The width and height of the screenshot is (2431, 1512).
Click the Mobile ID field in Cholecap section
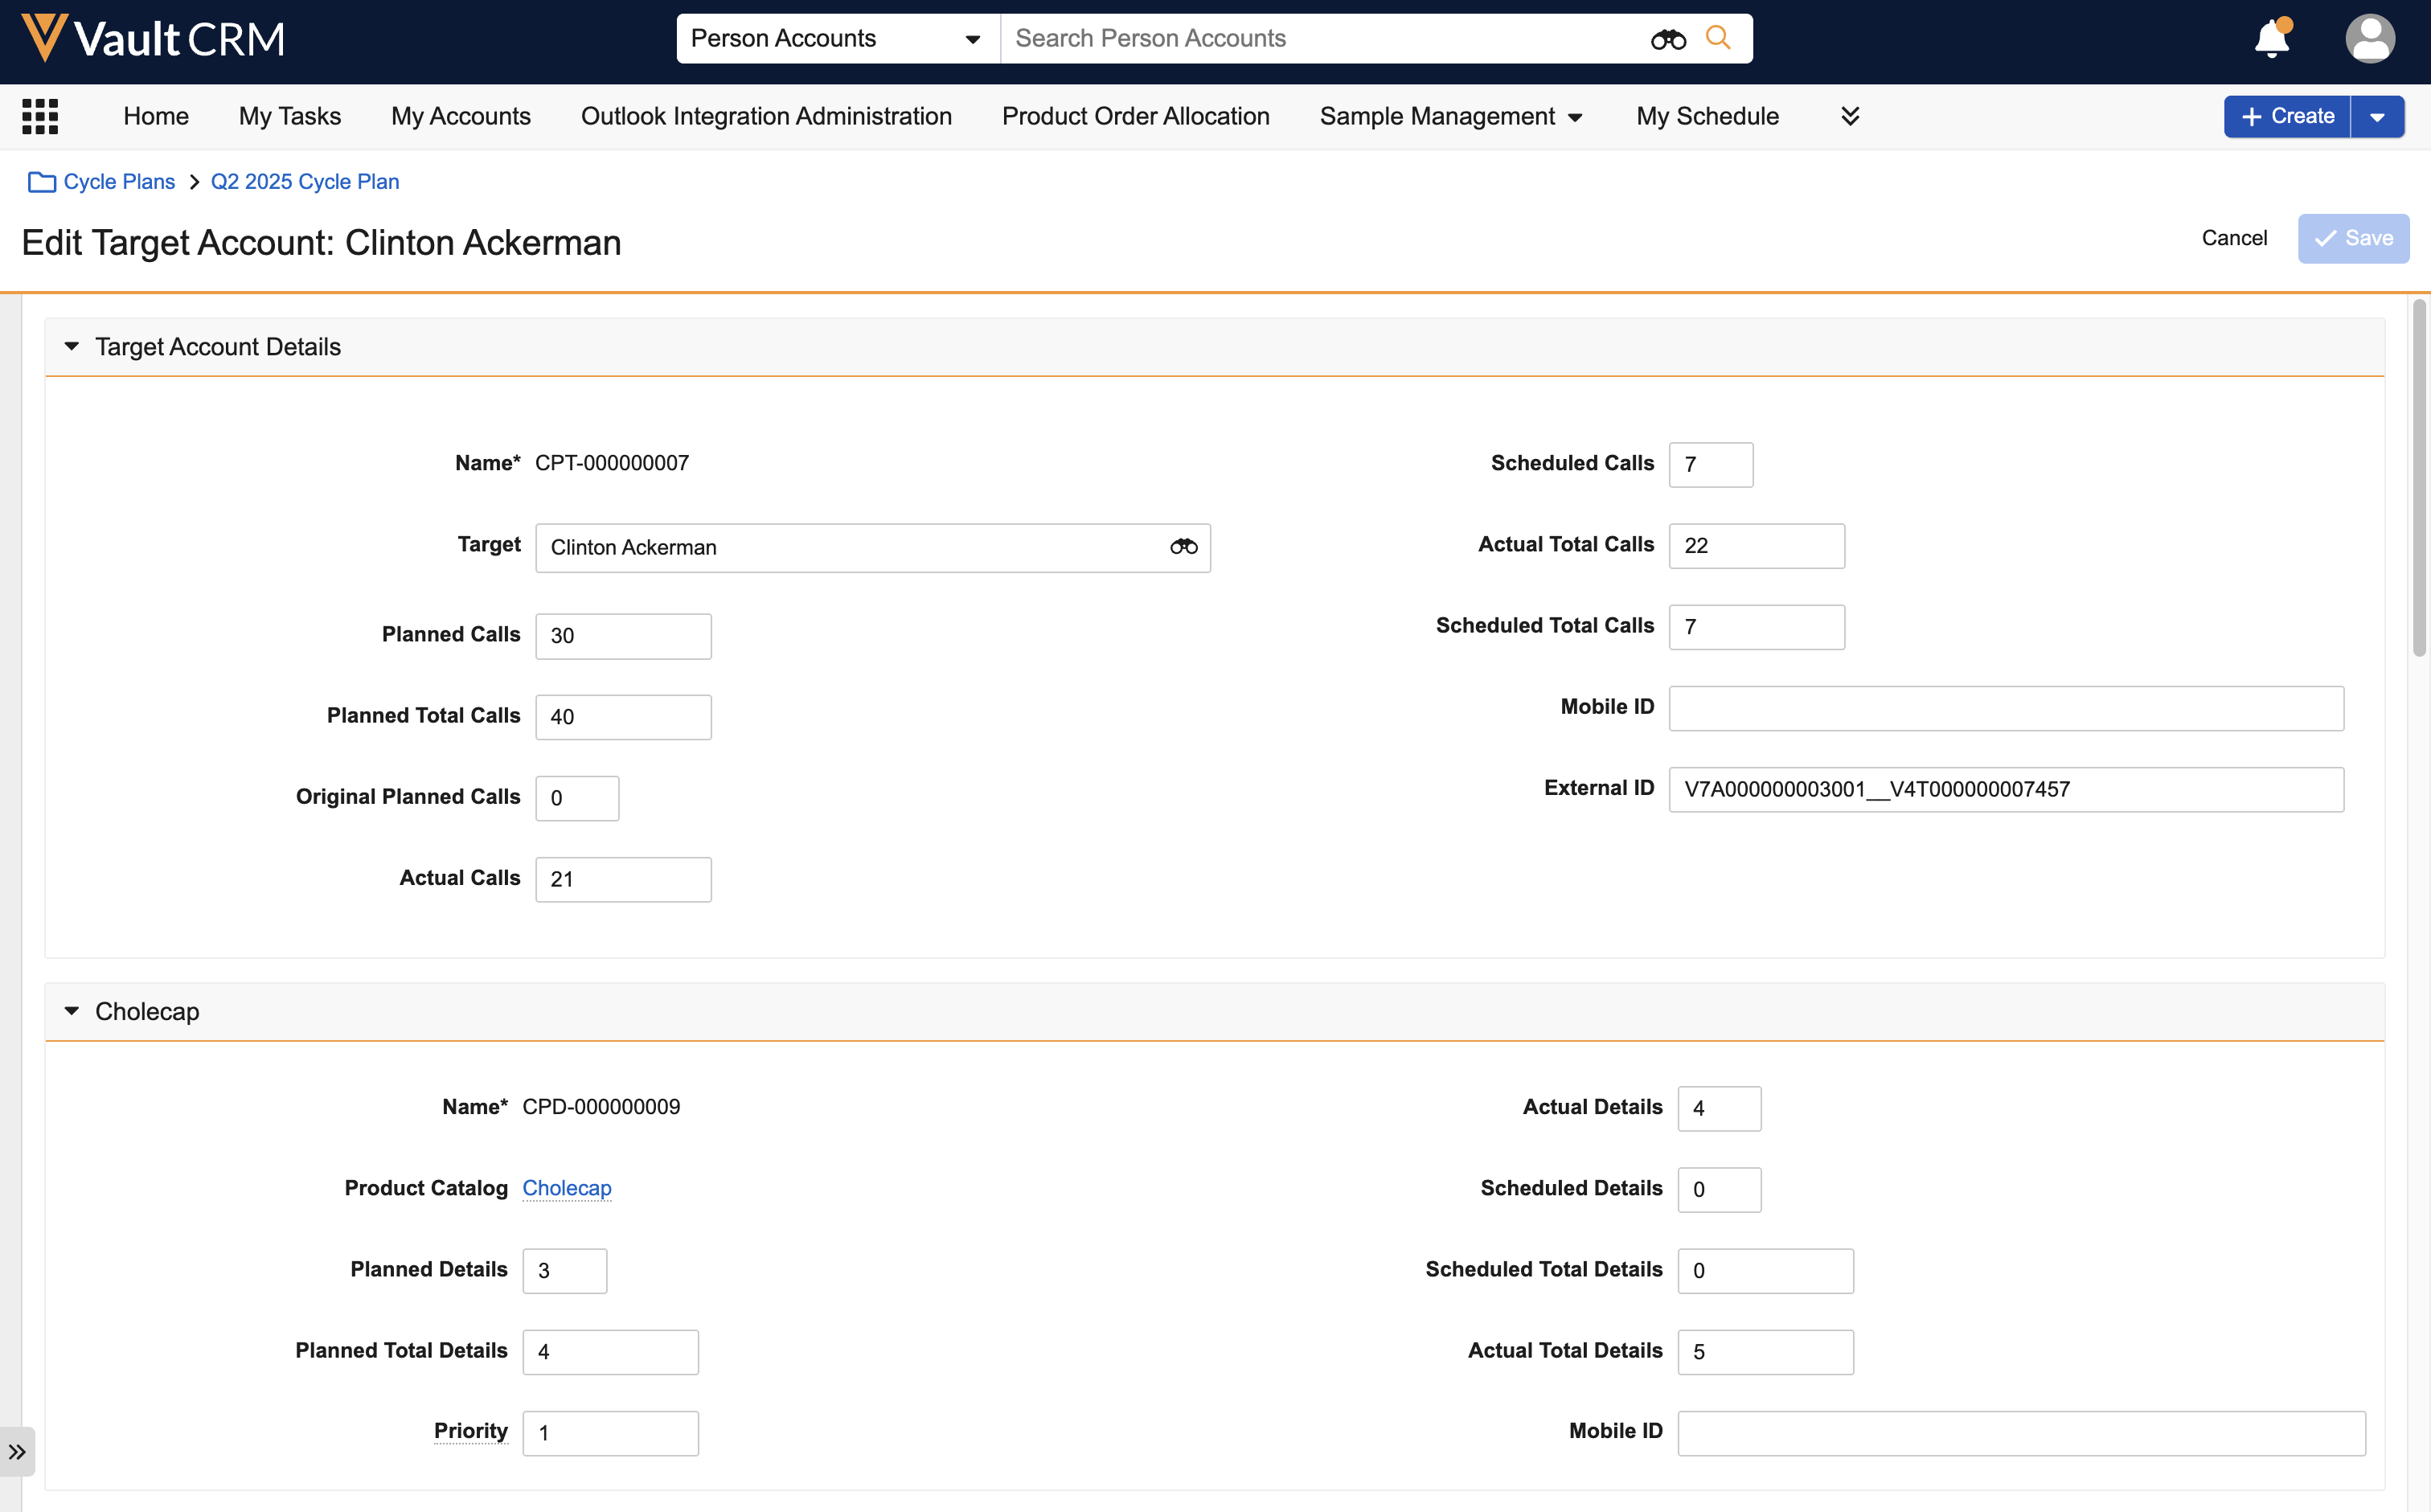click(x=2021, y=1433)
